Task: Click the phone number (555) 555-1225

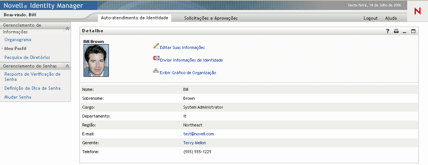Action: click(x=197, y=152)
